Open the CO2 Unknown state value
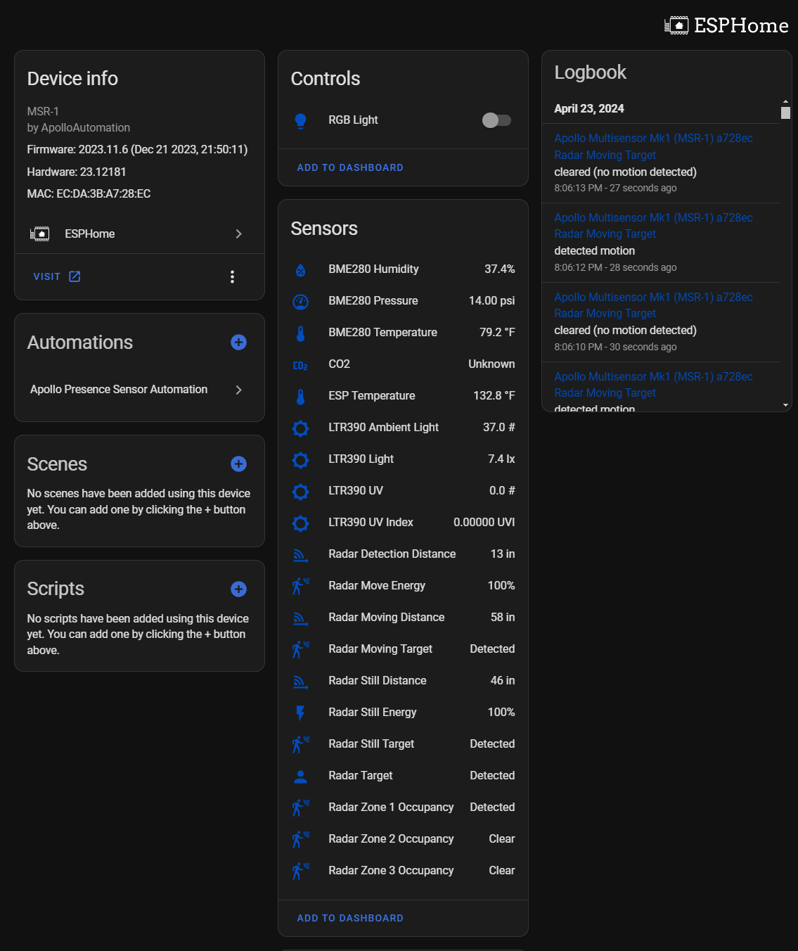Screen dimensions: 798x951 491,364
